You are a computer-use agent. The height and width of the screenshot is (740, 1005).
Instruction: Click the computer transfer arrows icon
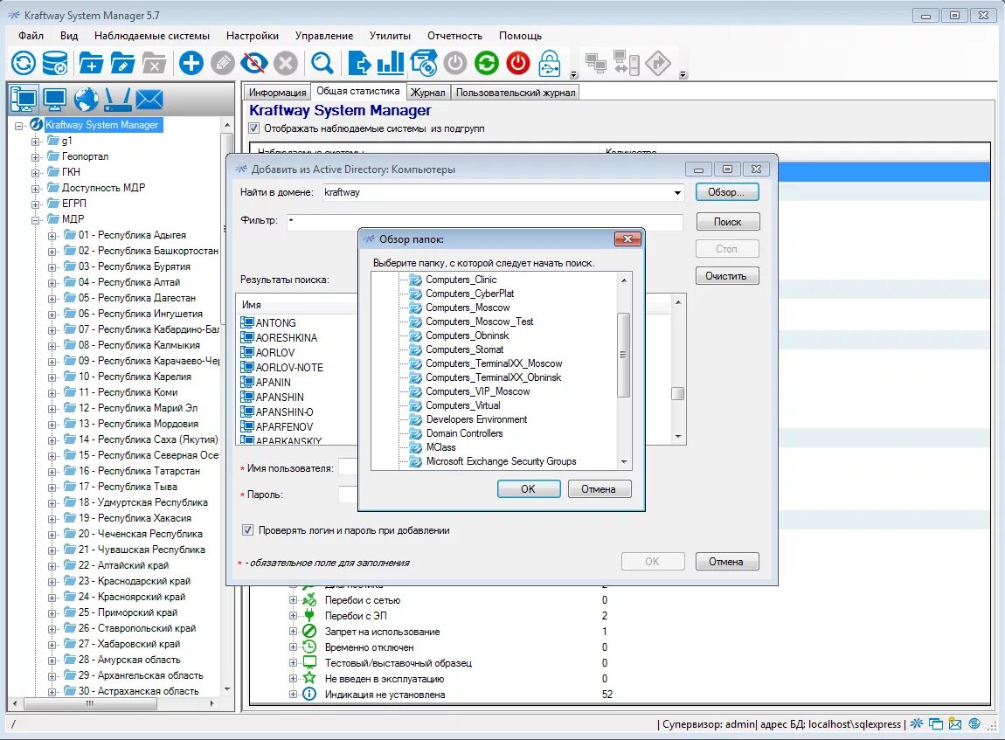coord(627,63)
